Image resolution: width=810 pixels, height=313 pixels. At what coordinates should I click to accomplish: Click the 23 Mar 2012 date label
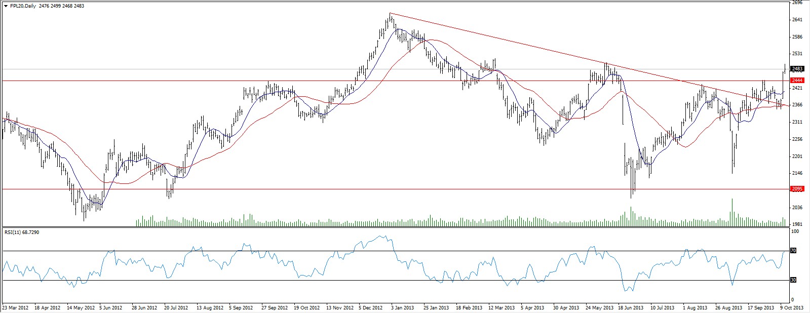coord(16,307)
